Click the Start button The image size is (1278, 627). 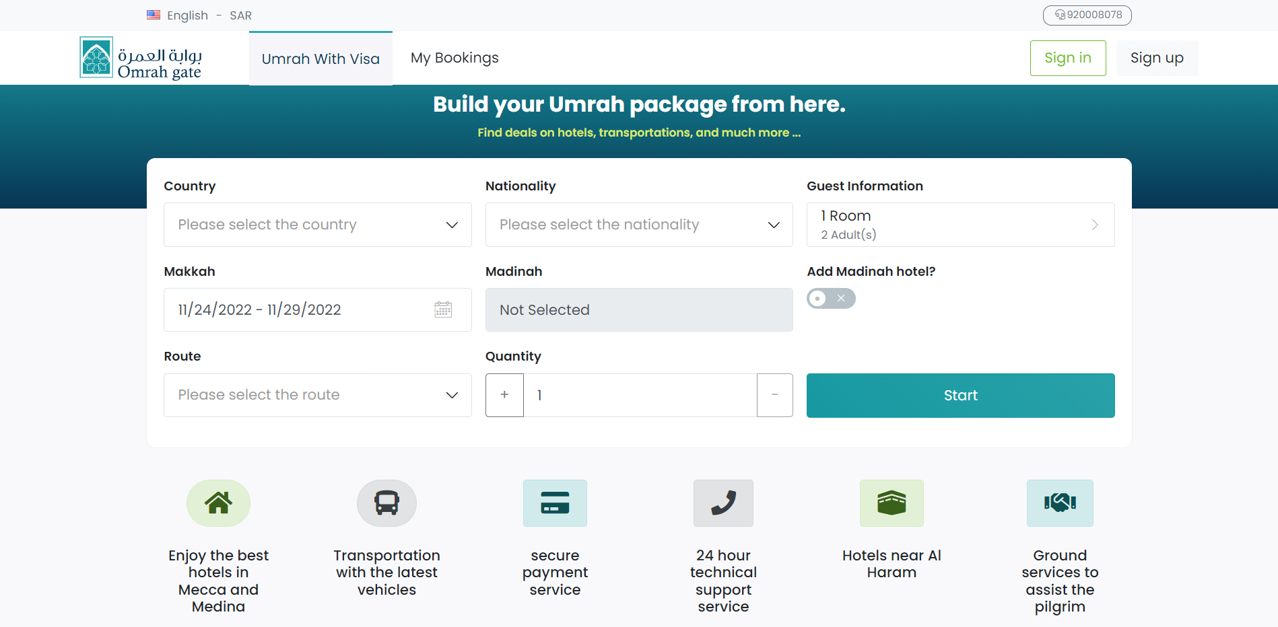961,396
